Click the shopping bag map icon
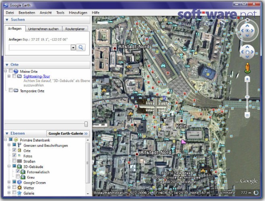The image size is (265, 201). pyautogui.click(x=163, y=65)
